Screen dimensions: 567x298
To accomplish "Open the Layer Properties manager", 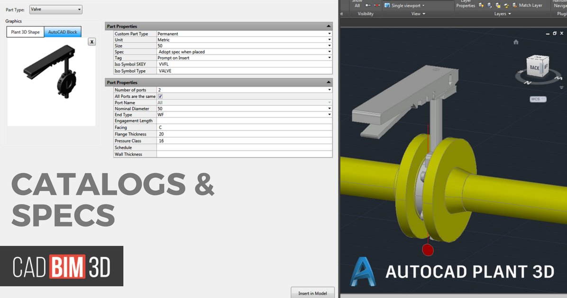I will 466,4.
